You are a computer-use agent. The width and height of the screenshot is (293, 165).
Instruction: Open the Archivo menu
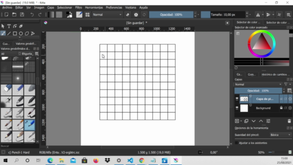[x=7, y=7]
